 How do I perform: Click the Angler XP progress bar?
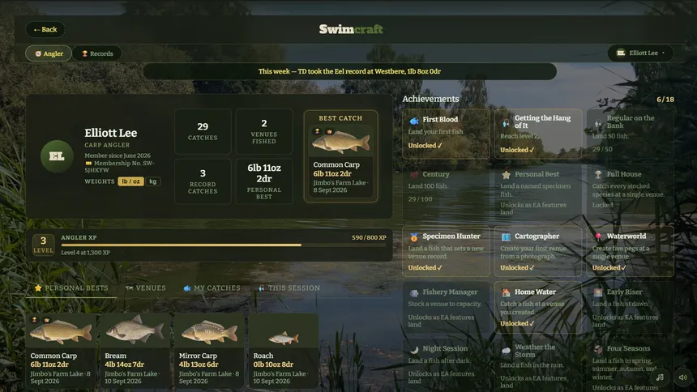coord(224,245)
